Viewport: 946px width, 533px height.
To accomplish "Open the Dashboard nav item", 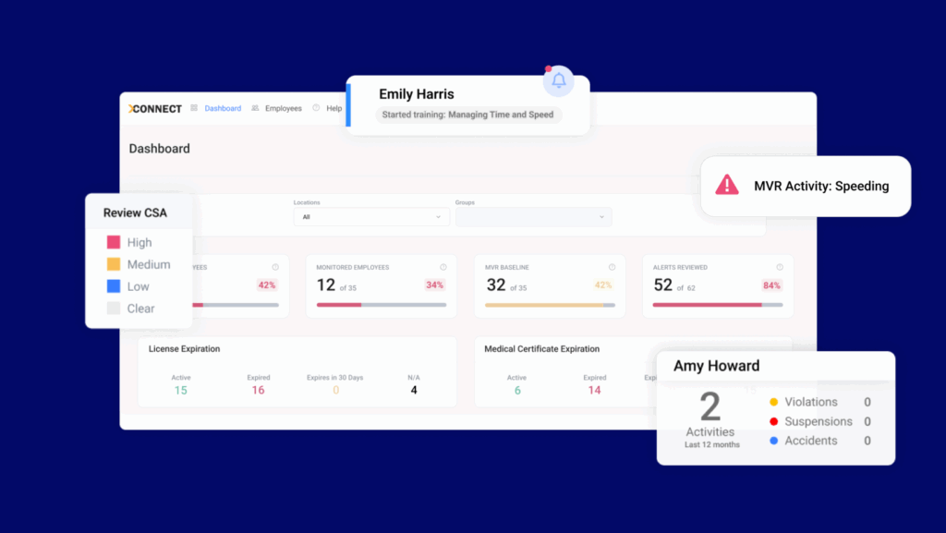I will pyautogui.click(x=223, y=108).
